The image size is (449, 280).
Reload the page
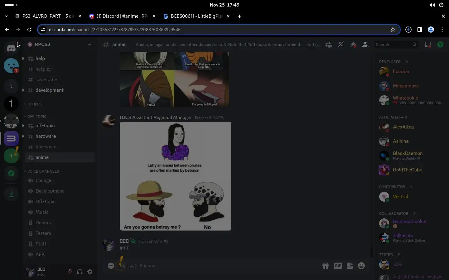(x=29, y=30)
